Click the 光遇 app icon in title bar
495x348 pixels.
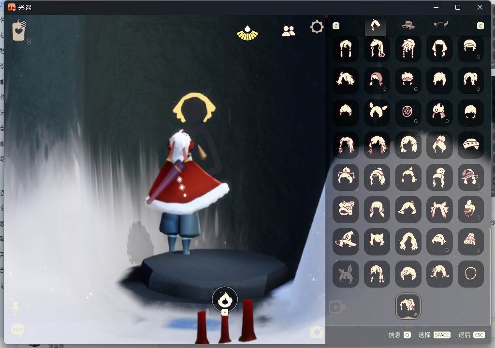(x=12, y=7)
